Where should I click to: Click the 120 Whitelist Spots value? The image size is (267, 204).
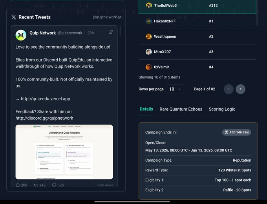coord(235,170)
